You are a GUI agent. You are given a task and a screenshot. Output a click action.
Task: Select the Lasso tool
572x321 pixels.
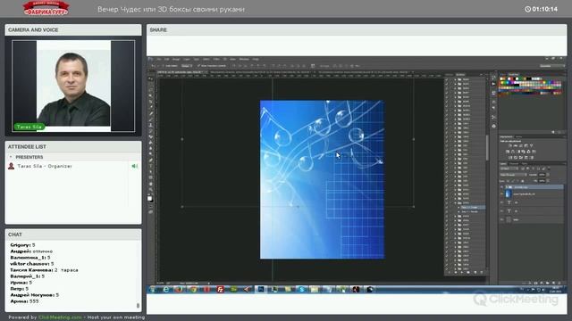(x=150, y=90)
